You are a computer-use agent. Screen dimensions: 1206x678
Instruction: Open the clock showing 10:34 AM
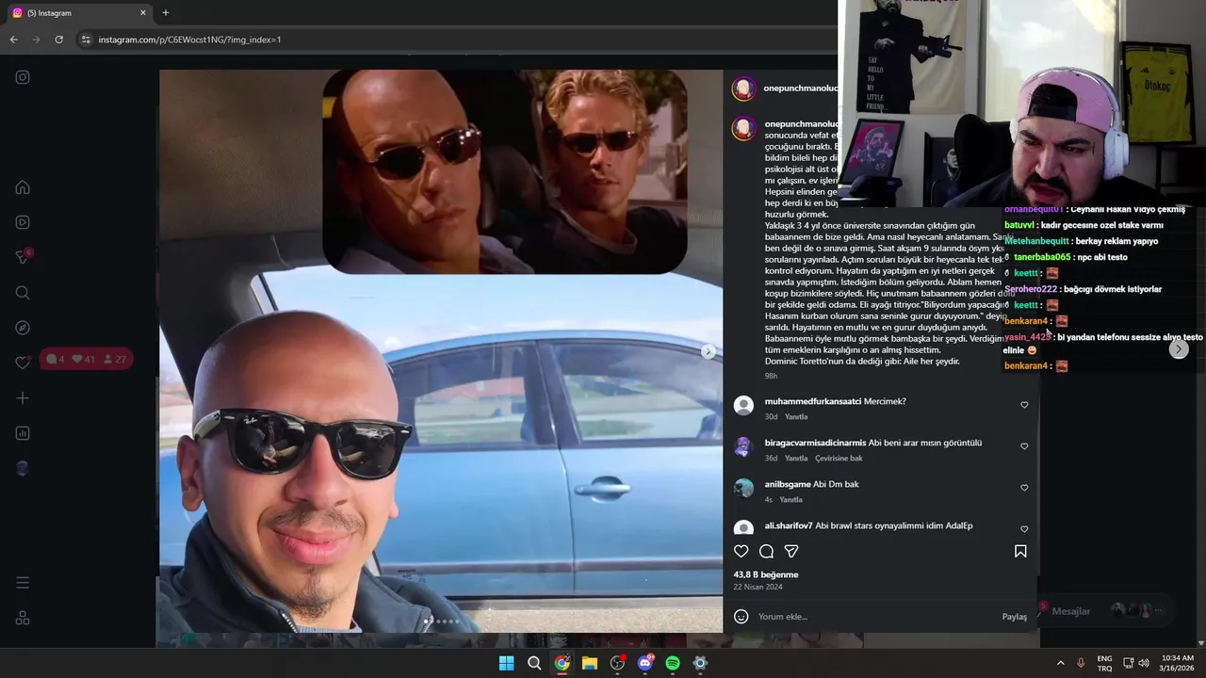(x=1177, y=663)
